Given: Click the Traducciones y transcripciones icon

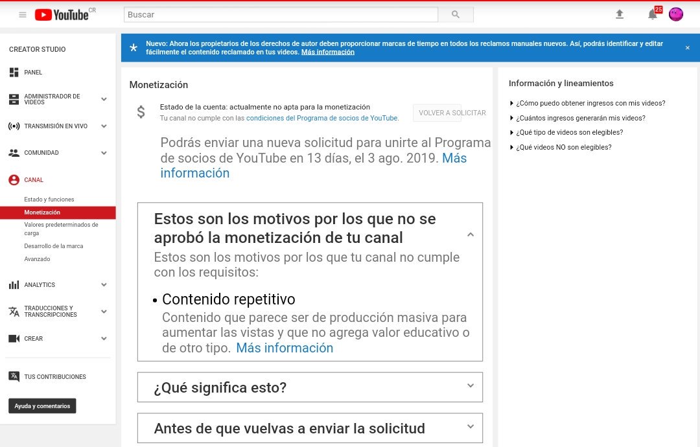Looking at the screenshot, I should pyautogui.click(x=14, y=312).
